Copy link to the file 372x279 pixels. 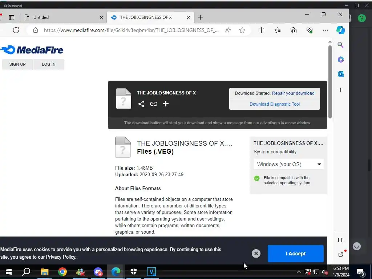coord(154,104)
